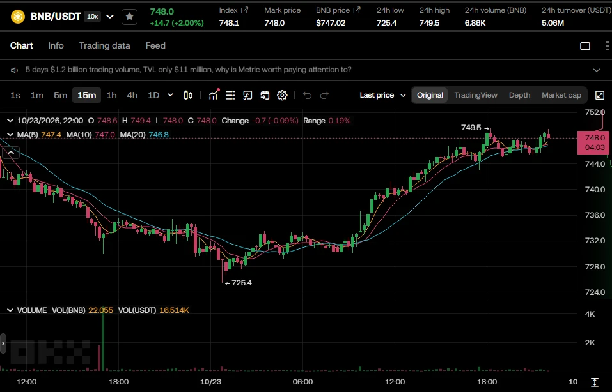Select the 5m timeframe

point(61,96)
